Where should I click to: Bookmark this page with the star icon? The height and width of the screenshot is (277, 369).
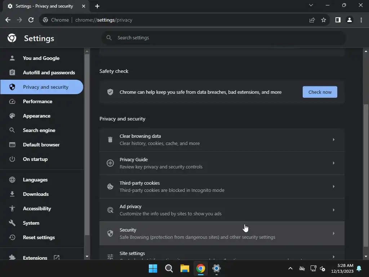[324, 20]
